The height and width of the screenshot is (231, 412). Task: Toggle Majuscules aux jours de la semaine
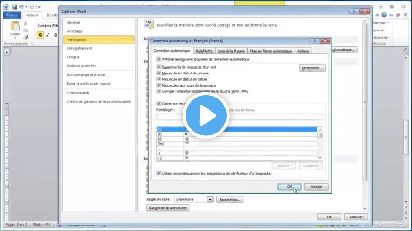[159, 85]
